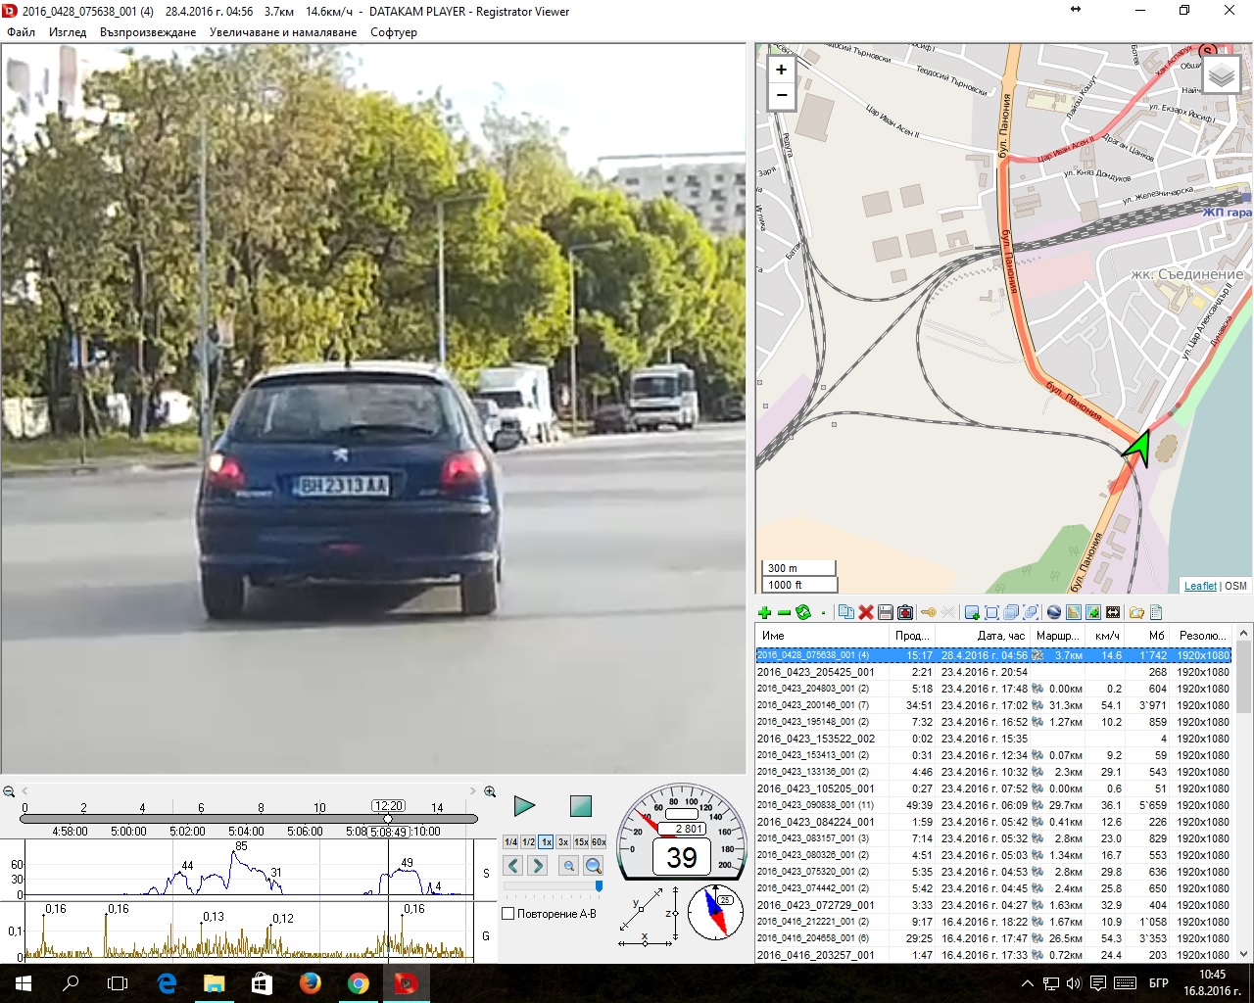
Task: Click the volume slider handle
Action: pos(599,886)
